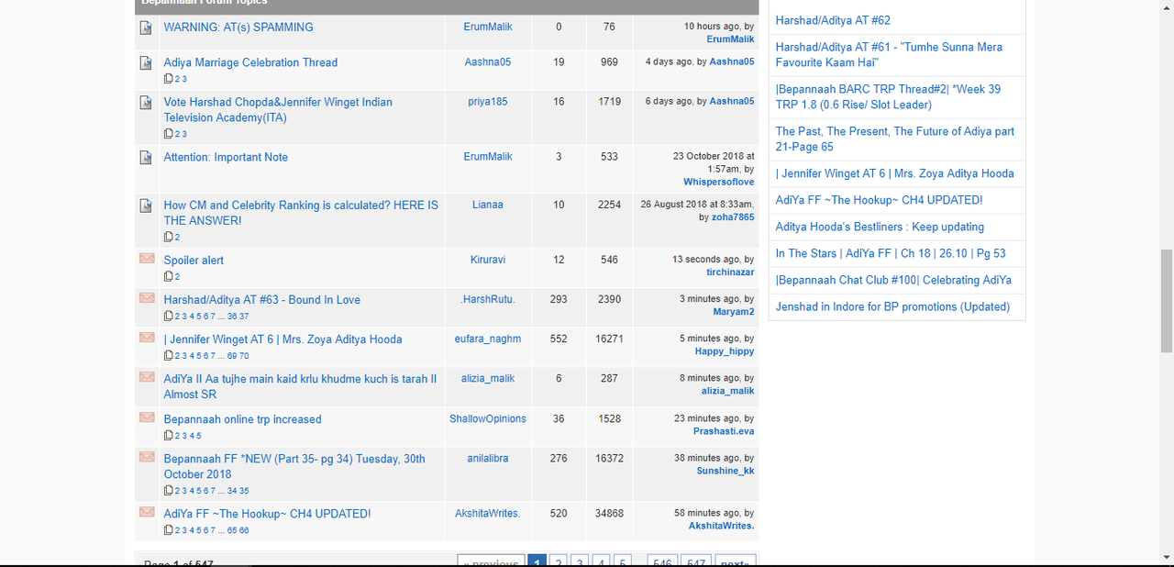This screenshot has height=567, width=1174.
Task: Open AdiYa II Aa tujhe main kaid krlu topic
Action: (x=300, y=386)
